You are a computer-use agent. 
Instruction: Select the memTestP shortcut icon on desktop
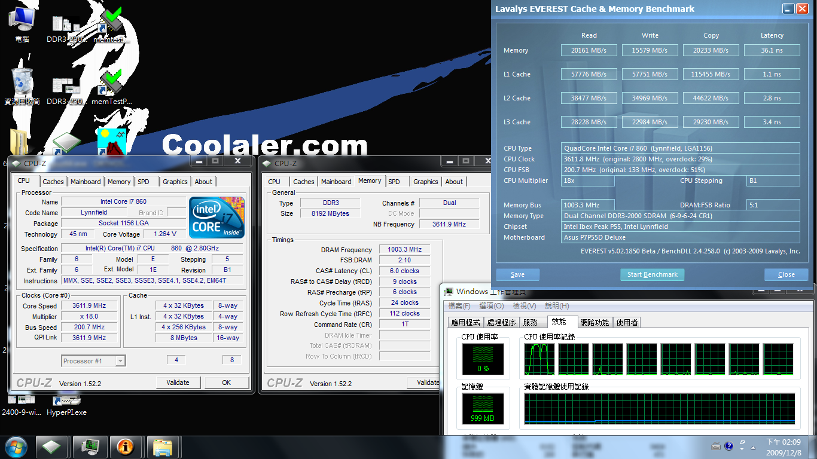point(111,87)
